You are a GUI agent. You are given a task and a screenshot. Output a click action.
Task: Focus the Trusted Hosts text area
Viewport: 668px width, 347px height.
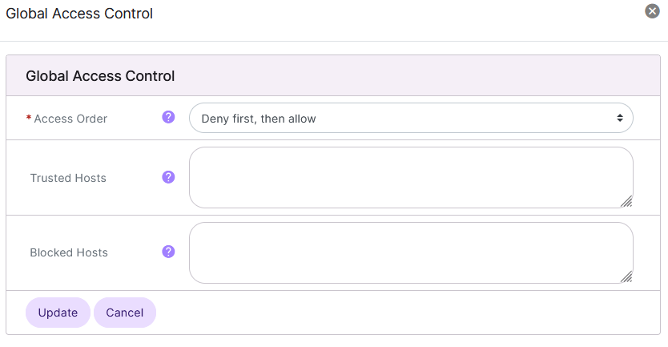tap(411, 177)
